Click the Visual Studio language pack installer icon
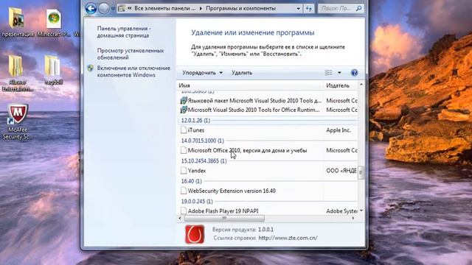 click(184, 101)
